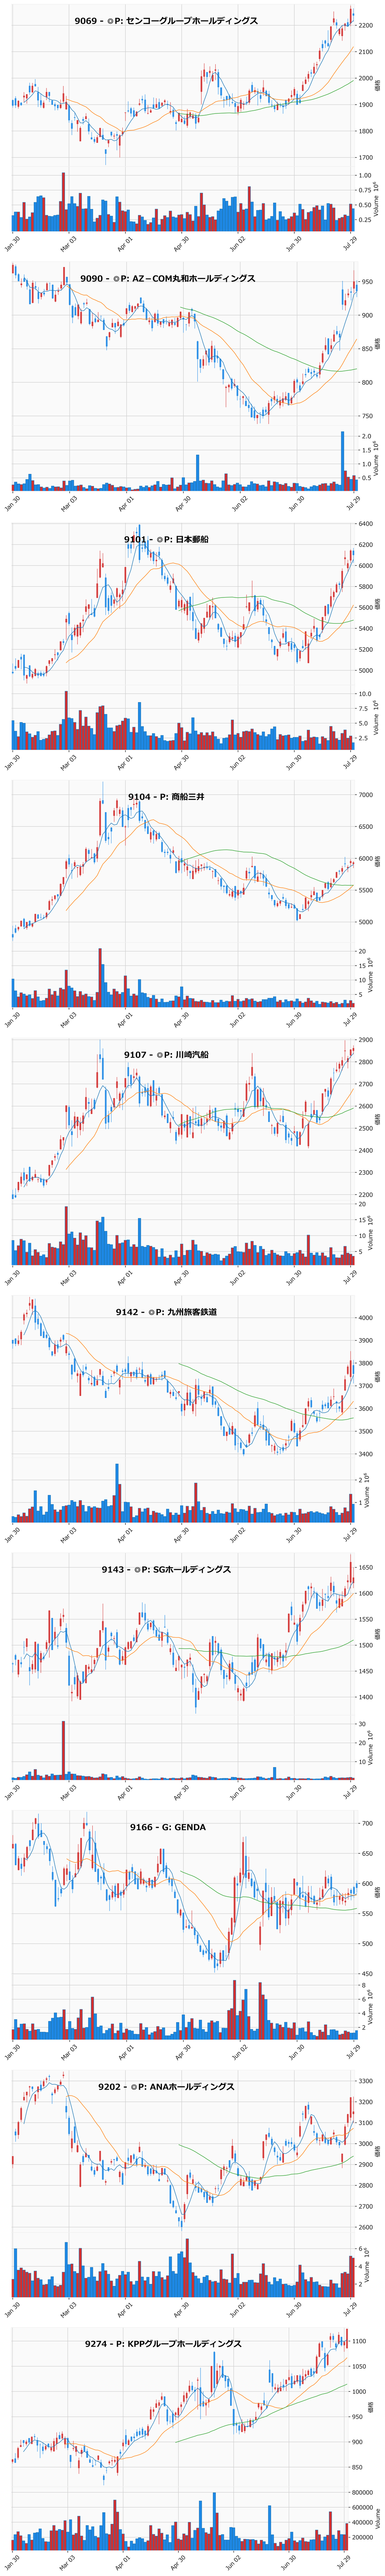Viewport: 385px width, 2576px height.
Task: Select the 9104 商船三井 chart title
Action: [x=166, y=797]
